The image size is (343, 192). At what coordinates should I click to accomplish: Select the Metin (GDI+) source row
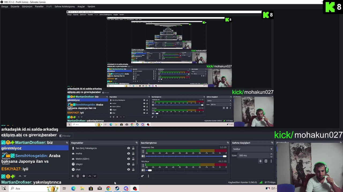pos(103,159)
